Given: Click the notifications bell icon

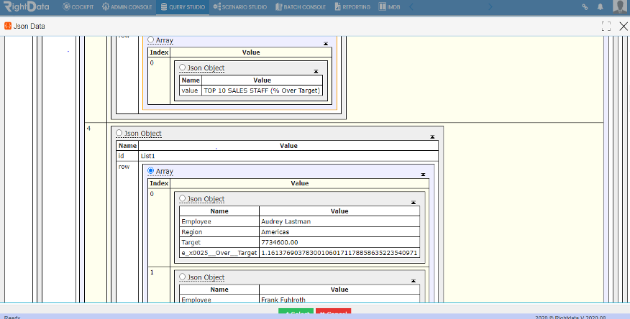Looking at the screenshot, I should pos(601,6).
